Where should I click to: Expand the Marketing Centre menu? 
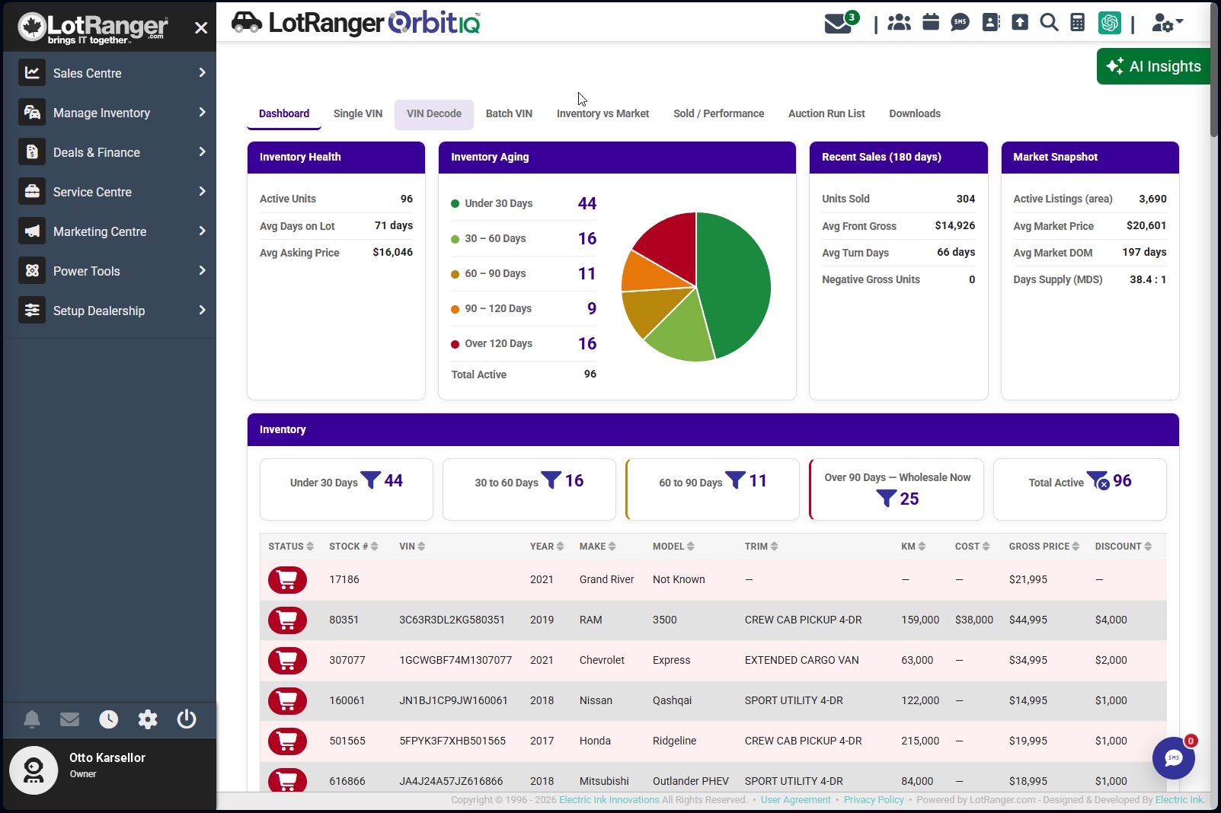[110, 231]
